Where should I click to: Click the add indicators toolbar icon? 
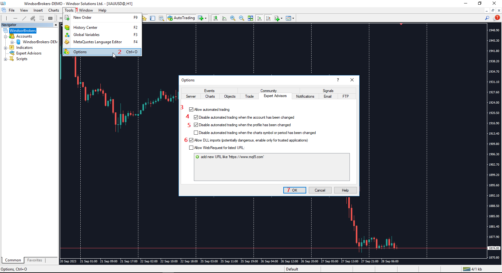click(277, 18)
